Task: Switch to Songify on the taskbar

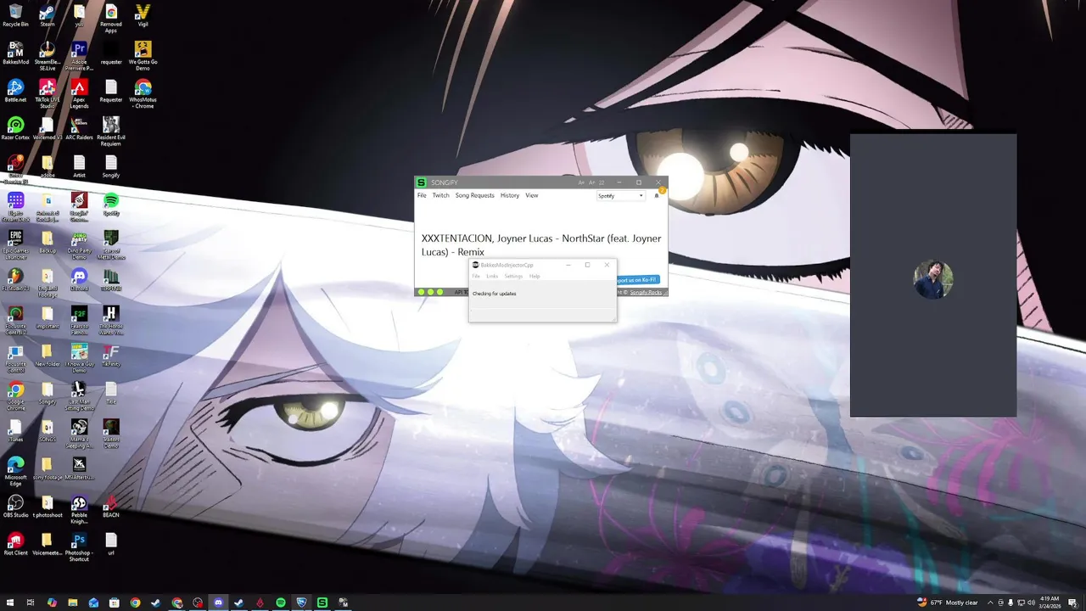Action: tap(322, 603)
